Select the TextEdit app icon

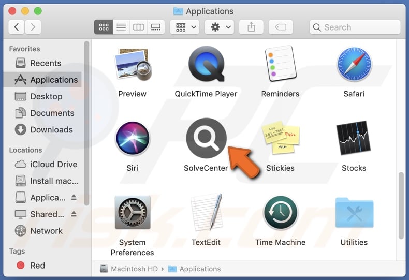pyautogui.click(x=206, y=212)
